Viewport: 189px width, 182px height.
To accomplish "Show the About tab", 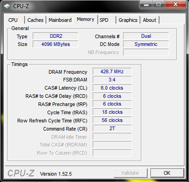I will coord(149,20).
